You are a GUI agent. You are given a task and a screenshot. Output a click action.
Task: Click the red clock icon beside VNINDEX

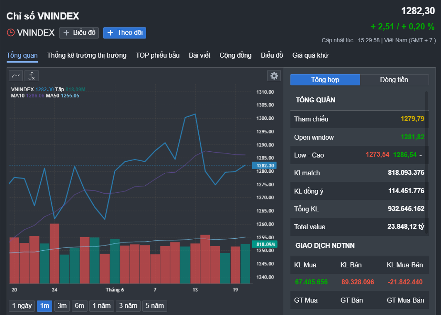click(11, 33)
